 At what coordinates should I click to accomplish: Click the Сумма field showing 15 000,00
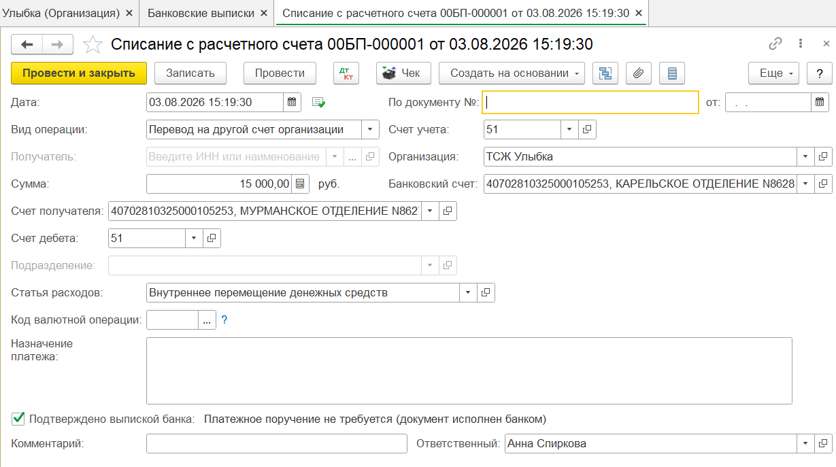(220, 184)
